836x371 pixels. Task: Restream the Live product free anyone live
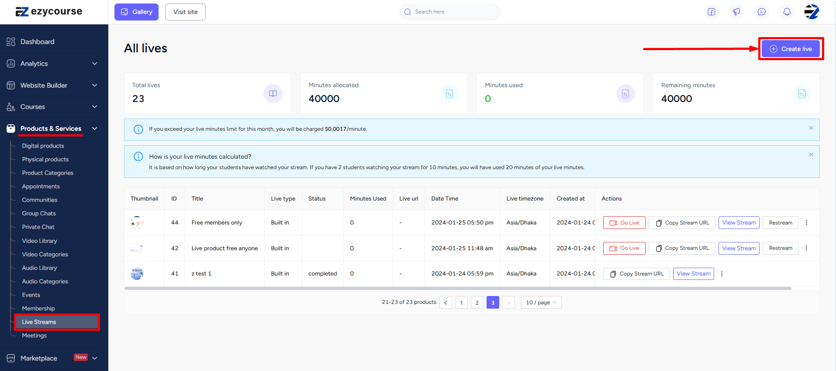pyautogui.click(x=781, y=248)
